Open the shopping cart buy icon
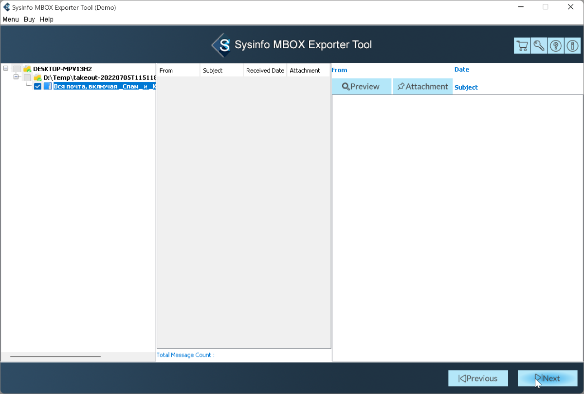The image size is (584, 394). coord(522,46)
